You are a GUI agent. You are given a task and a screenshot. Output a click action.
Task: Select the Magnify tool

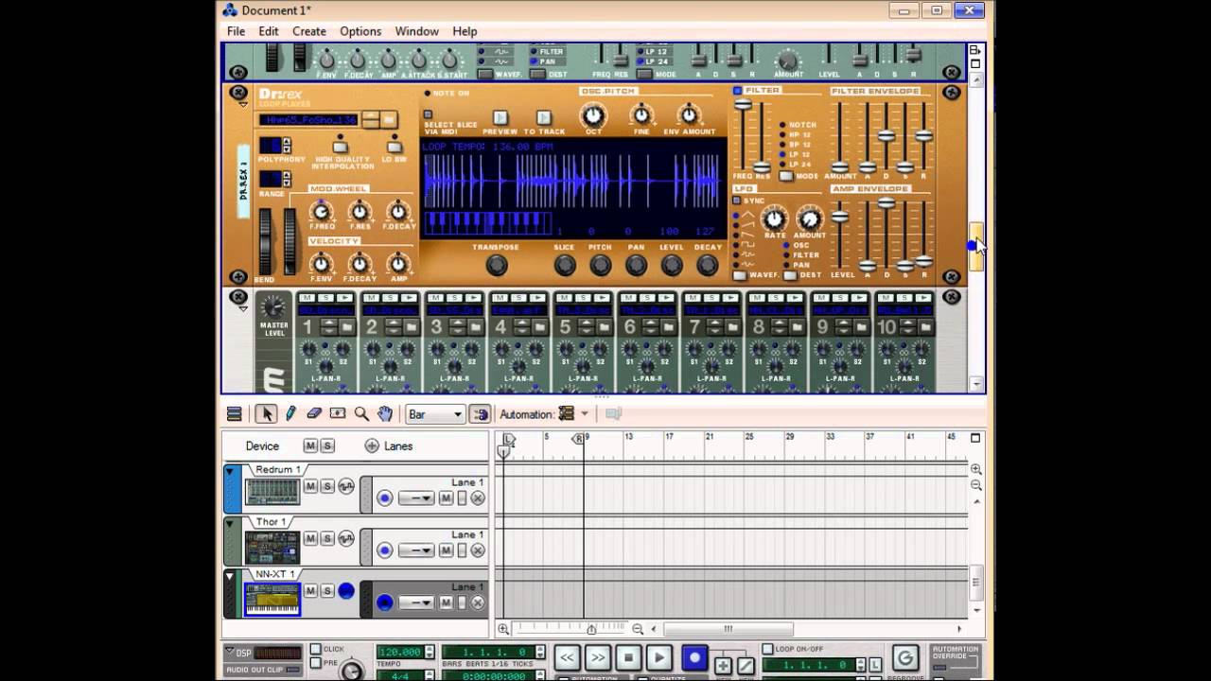click(x=361, y=413)
